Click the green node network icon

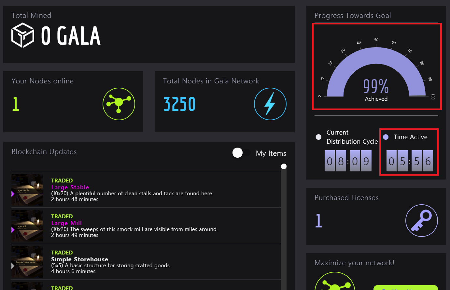pyautogui.click(x=119, y=104)
